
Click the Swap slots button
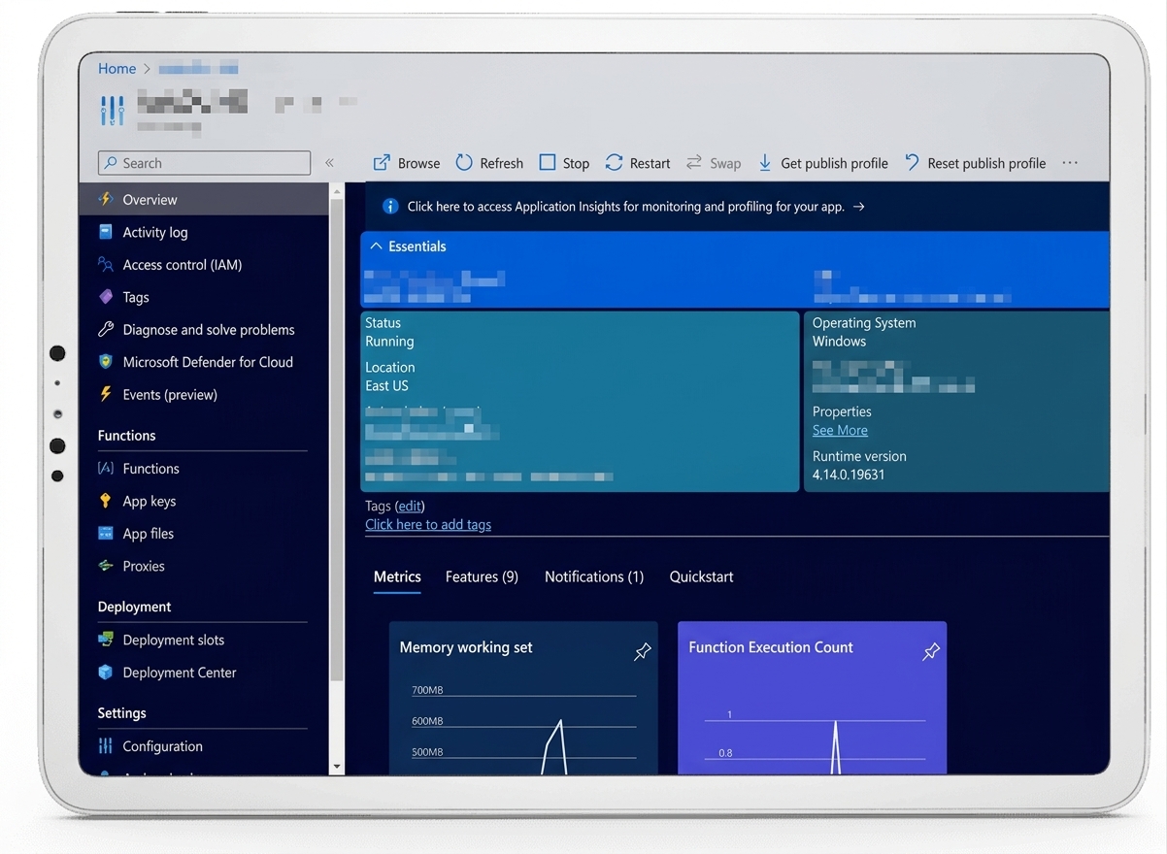[x=714, y=163]
